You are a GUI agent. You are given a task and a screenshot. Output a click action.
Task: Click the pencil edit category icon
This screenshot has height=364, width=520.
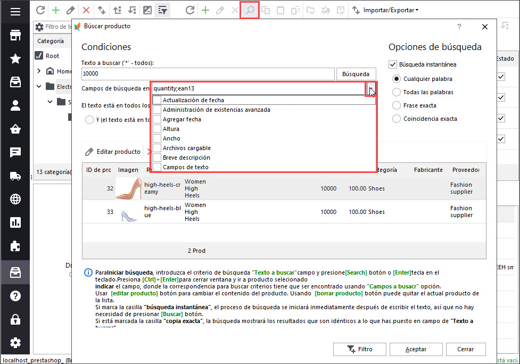click(71, 10)
